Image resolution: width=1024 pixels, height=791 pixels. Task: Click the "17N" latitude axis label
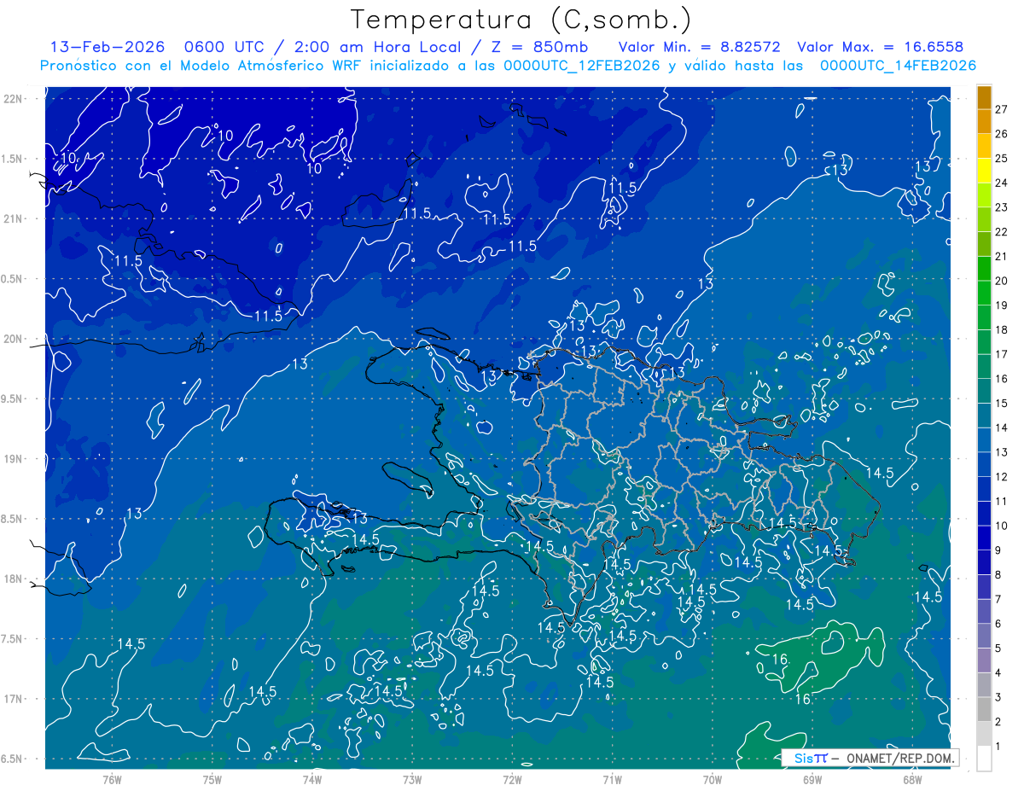(x=13, y=699)
